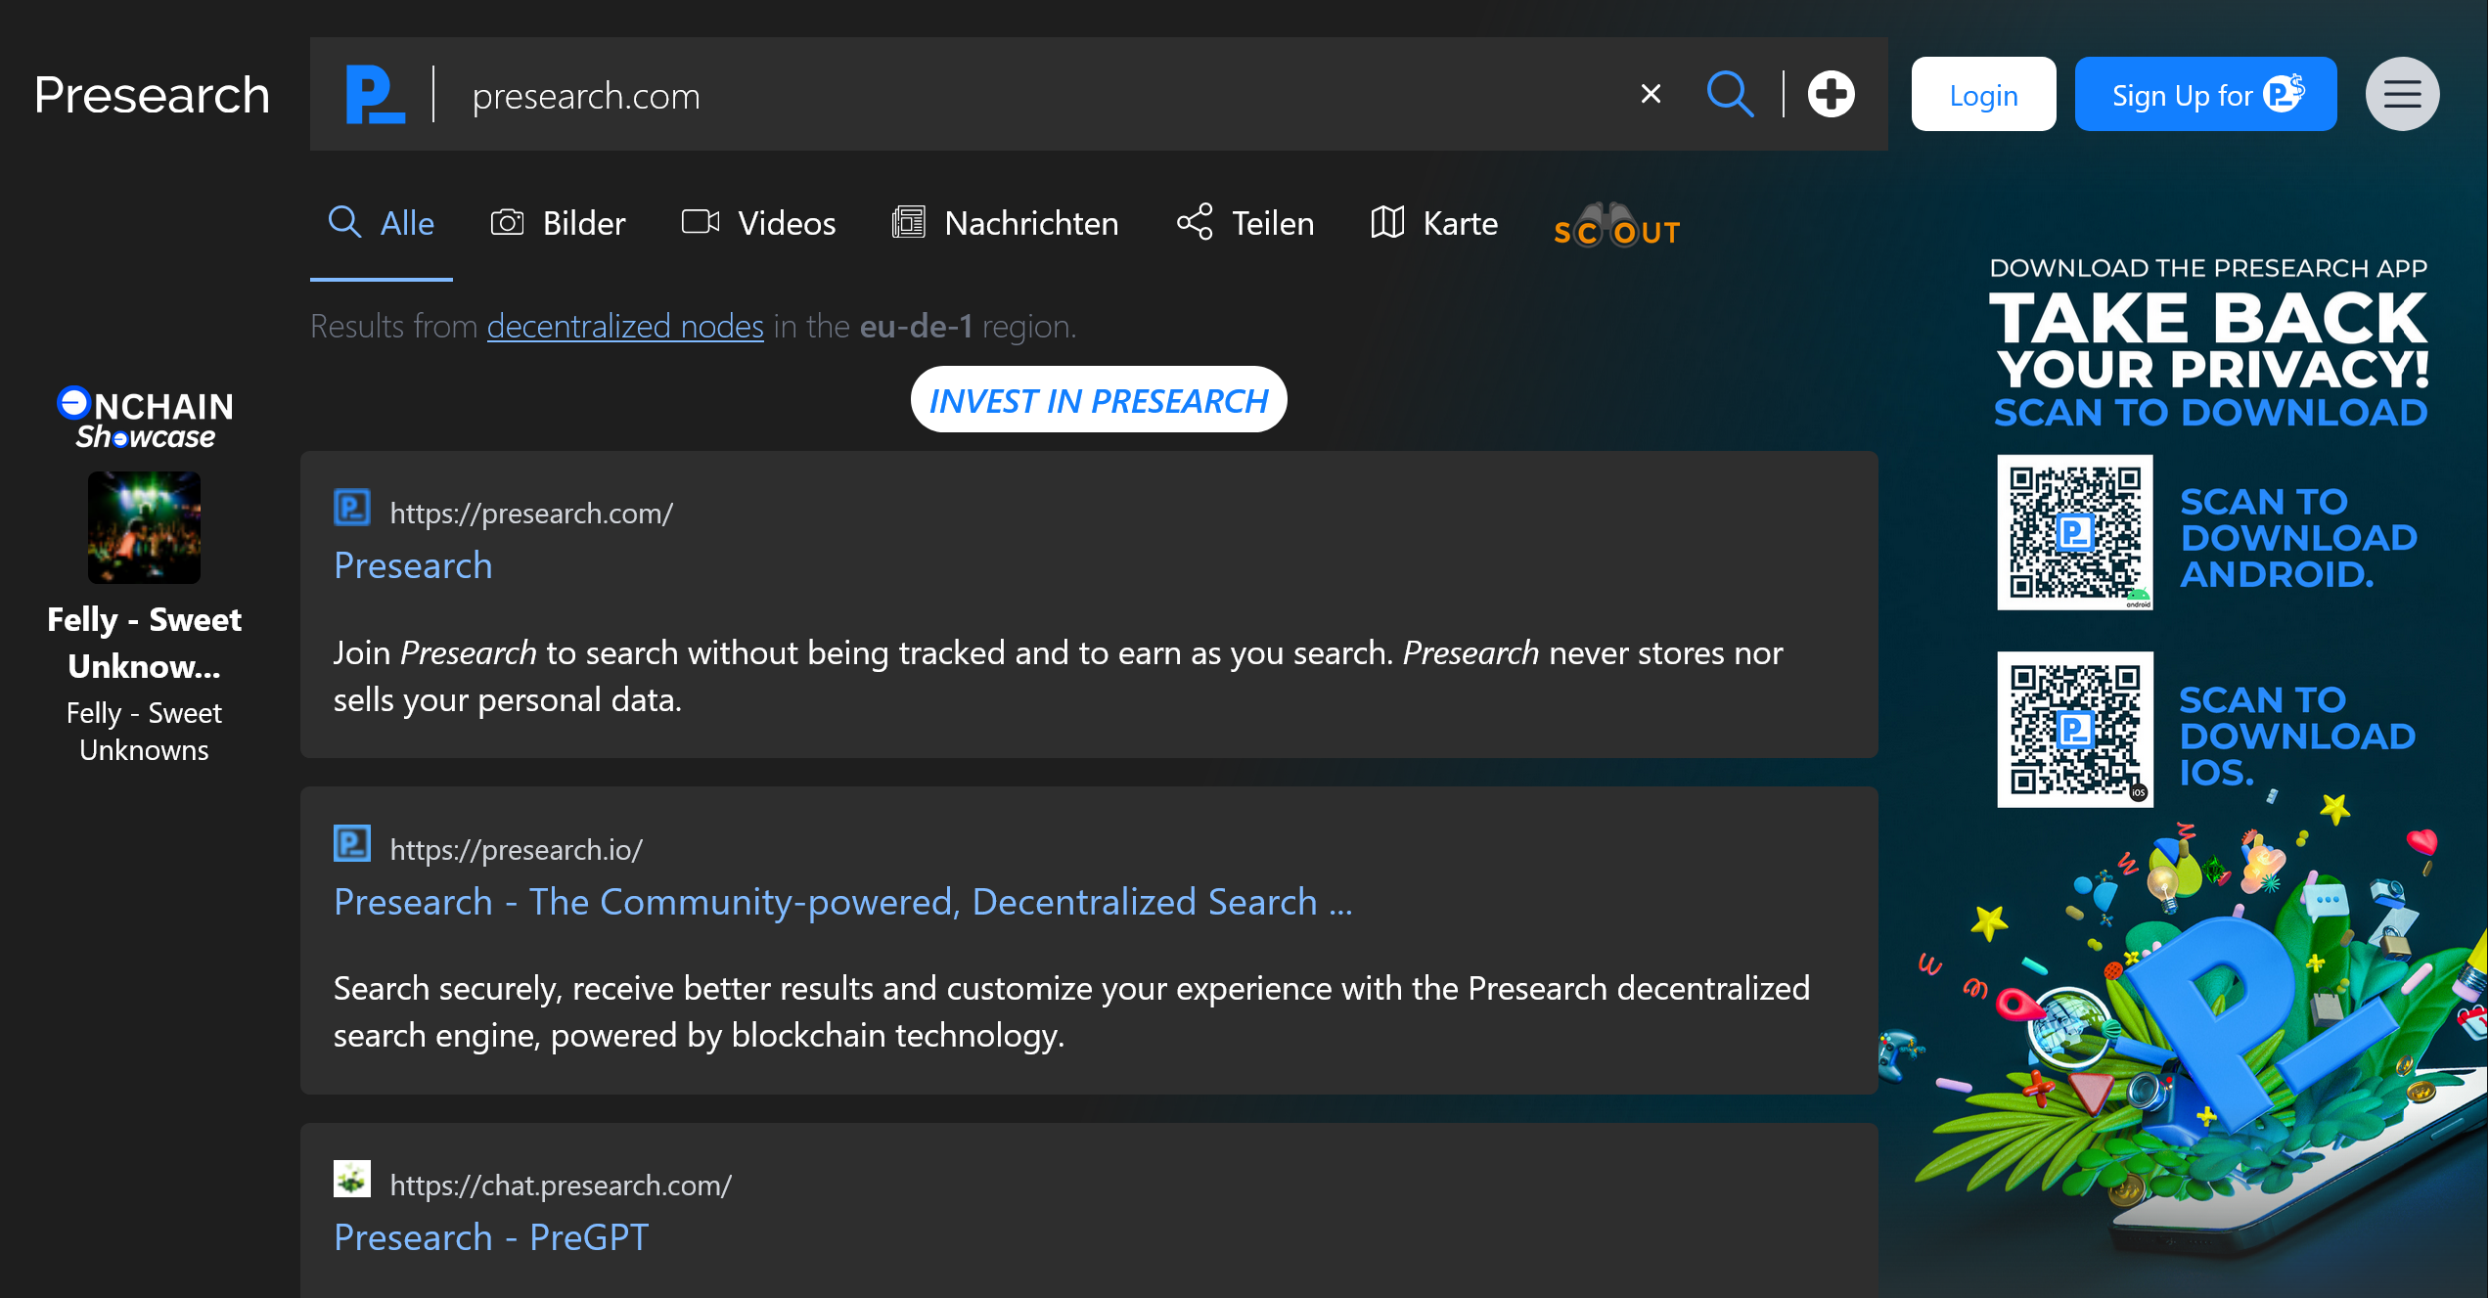This screenshot has width=2489, height=1298.
Task: Click the Felly concert thumbnail image
Action: pos(144,527)
